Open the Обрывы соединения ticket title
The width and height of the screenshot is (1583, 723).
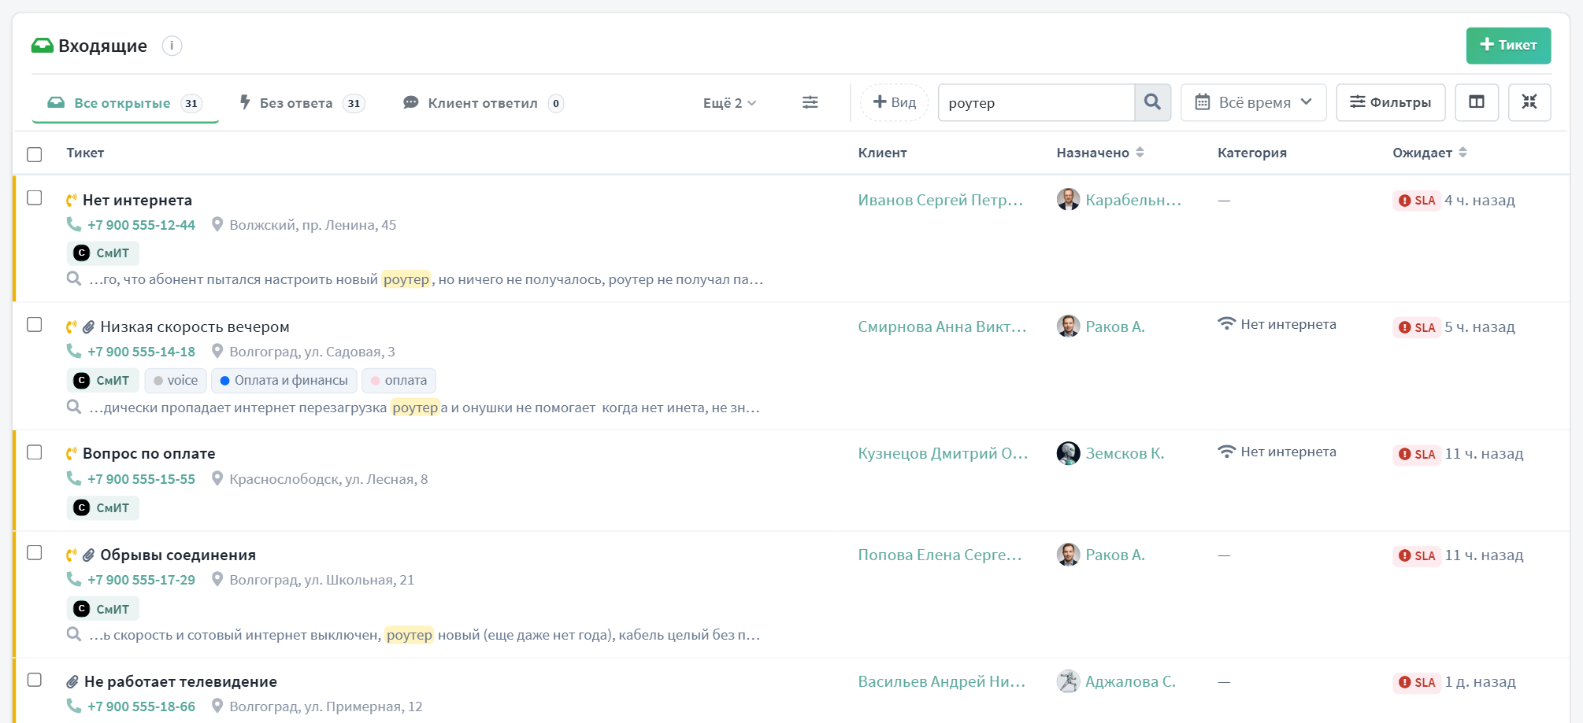178,555
